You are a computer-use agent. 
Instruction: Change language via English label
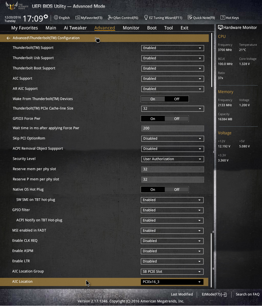coord(64,18)
